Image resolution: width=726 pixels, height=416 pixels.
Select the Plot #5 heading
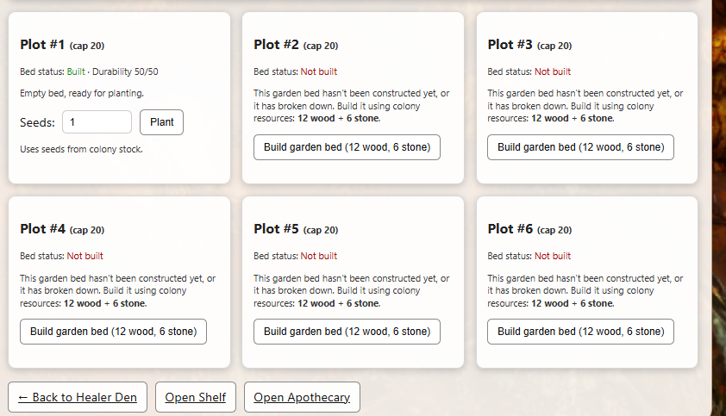click(x=276, y=229)
